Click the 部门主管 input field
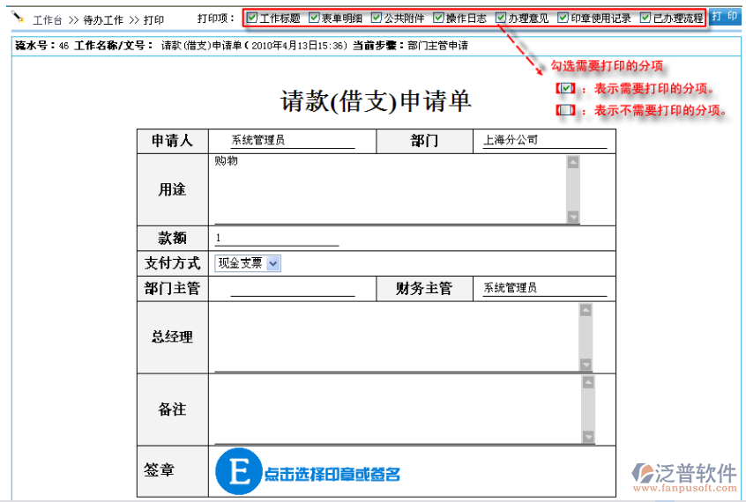This screenshot has width=746, height=502. pyautogui.click(x=293, y=288)
